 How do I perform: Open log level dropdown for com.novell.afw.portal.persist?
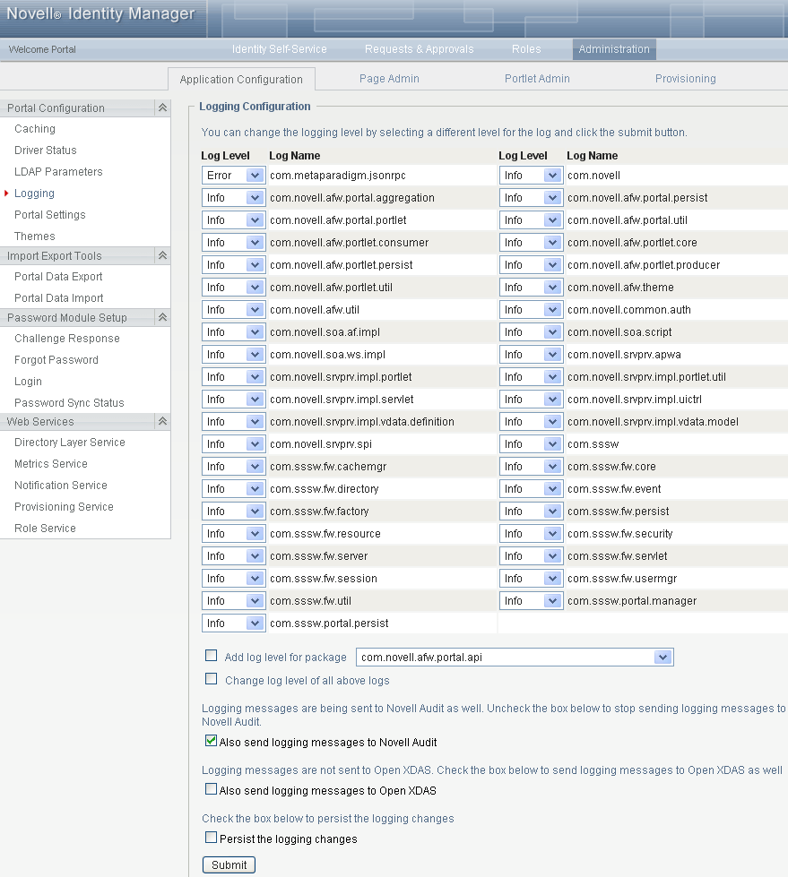pyautogui.click(x=531, y=198)
